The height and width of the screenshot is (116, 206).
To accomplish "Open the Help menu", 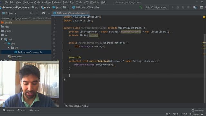I will point(103,2).
